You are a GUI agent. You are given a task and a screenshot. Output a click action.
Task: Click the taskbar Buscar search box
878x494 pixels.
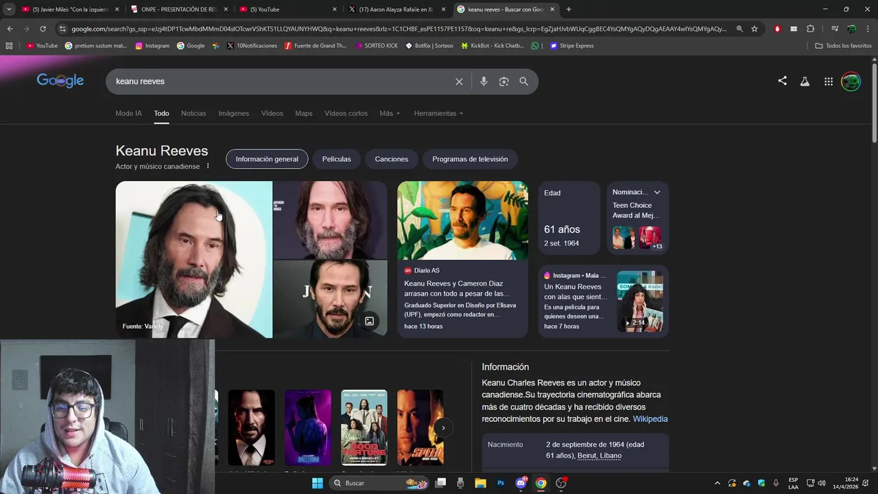click(x=379, y=483)
